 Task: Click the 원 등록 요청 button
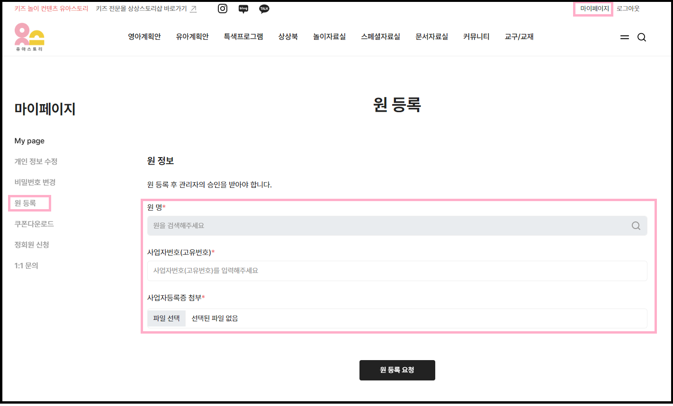397,370
